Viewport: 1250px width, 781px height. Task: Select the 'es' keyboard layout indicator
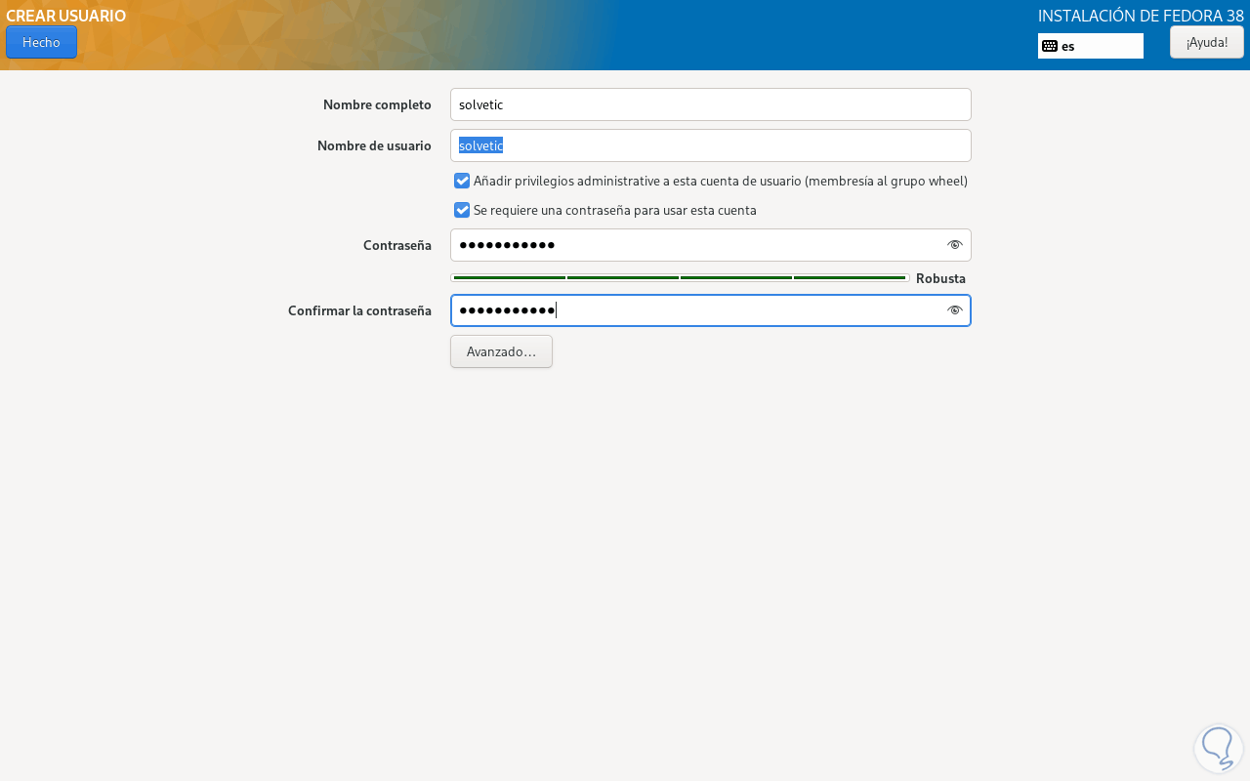(x=1091, y=46)
